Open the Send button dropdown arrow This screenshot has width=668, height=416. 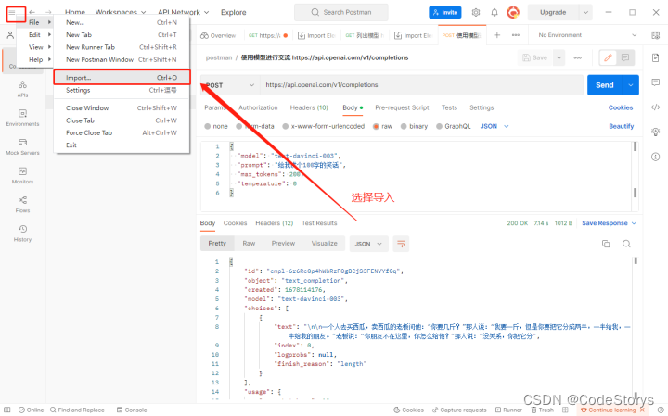coord(631,85)
